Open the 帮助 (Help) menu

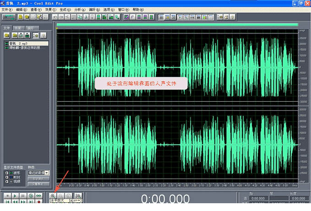point(138,10)
